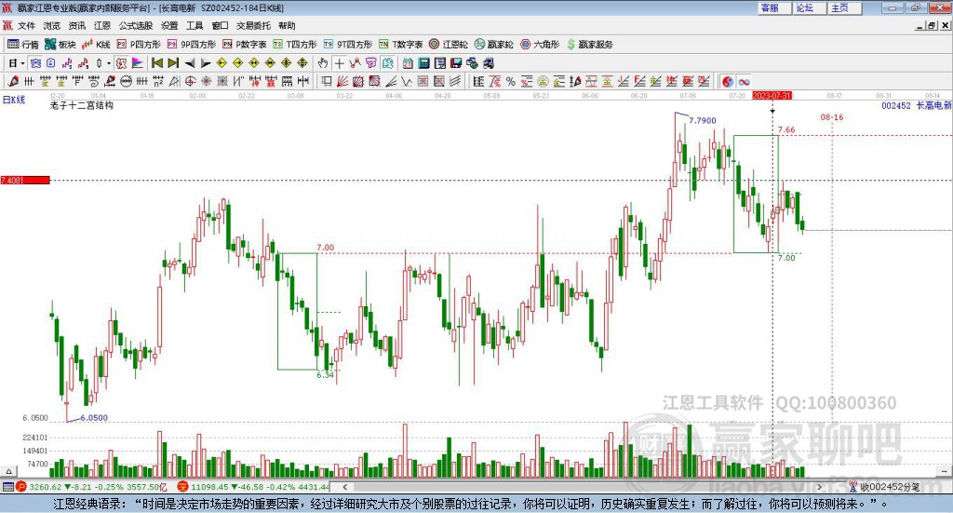953x513 pixels.
Task: Click the 老子十二宫结构 chart label
Action: coord(82,105)
